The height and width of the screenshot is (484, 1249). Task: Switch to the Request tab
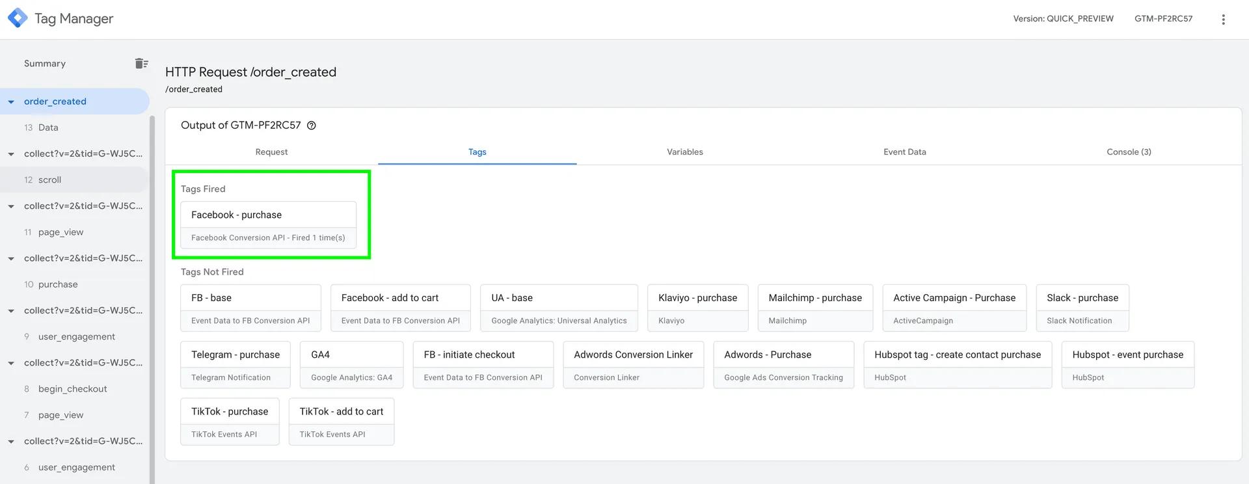click(x=271, y=152)
